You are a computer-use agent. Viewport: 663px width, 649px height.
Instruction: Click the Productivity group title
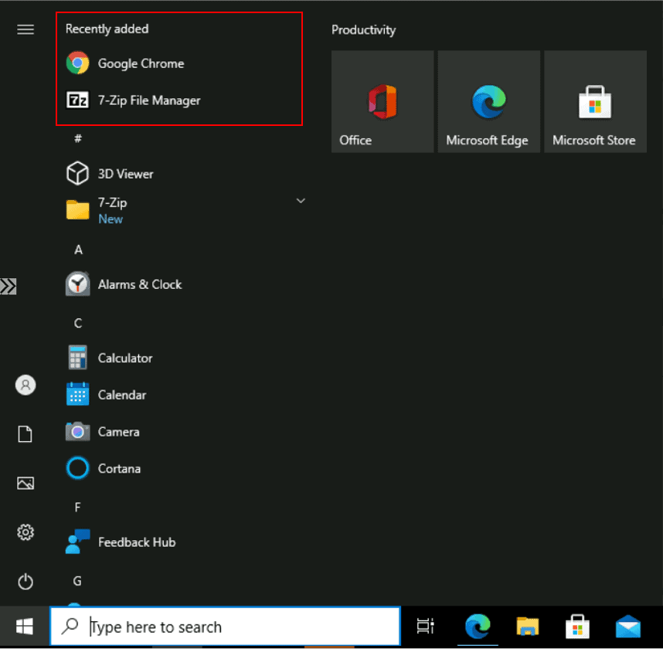[364, 30]
